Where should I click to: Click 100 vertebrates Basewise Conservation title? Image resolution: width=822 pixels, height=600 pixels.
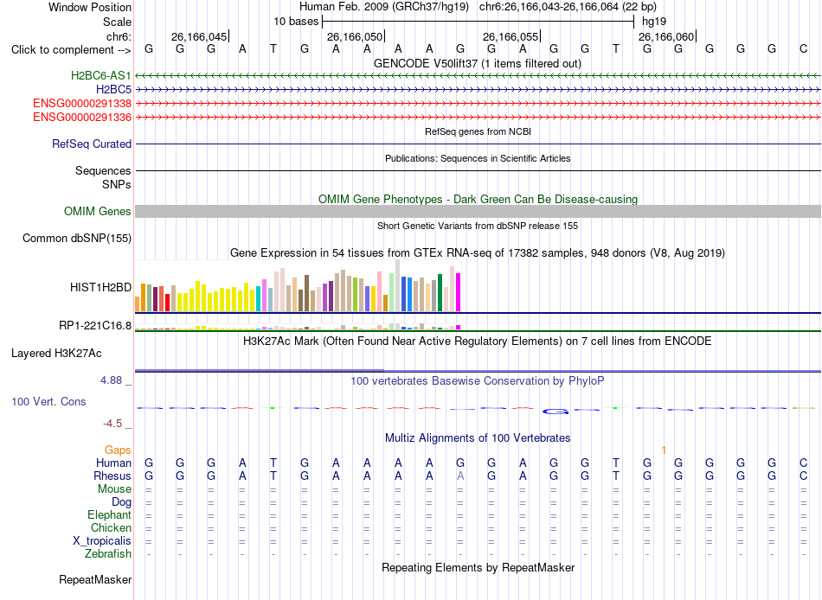tap(477, 381)
